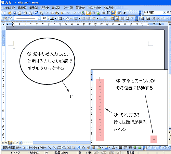Click the Save icon in the toolbar
Screen dimensions: 171x154
point(15,13)
